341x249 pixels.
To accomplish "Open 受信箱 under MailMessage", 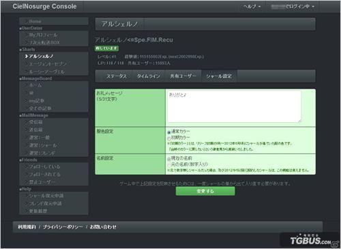I will 35,122.
